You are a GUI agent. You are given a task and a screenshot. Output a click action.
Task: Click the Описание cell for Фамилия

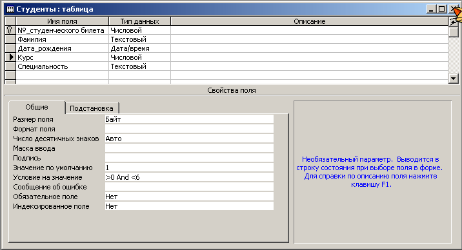tap(309, 39)
